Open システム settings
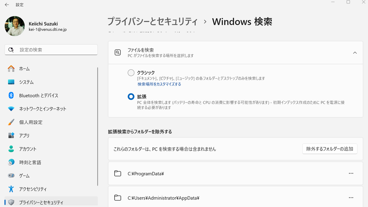 coord(51,82)
